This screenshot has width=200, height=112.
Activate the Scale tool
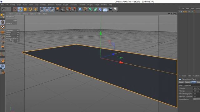(x=25, y=9)
